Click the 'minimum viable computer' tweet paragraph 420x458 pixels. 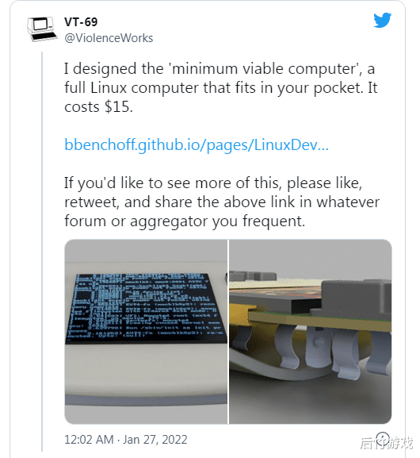point(221,87)
